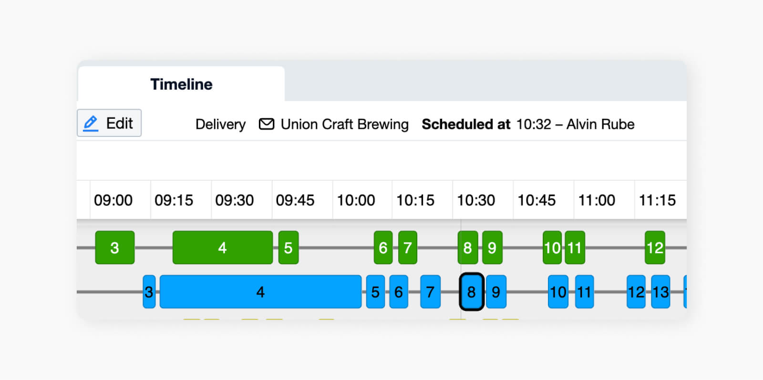
Task: Click the 11:15 time header
Action: click(x=657, y=200)
